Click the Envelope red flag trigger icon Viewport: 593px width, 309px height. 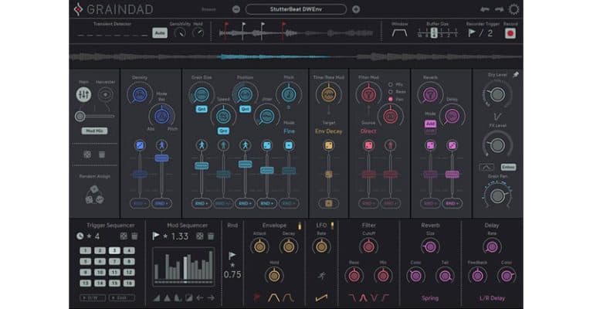(x=257, y=297)
